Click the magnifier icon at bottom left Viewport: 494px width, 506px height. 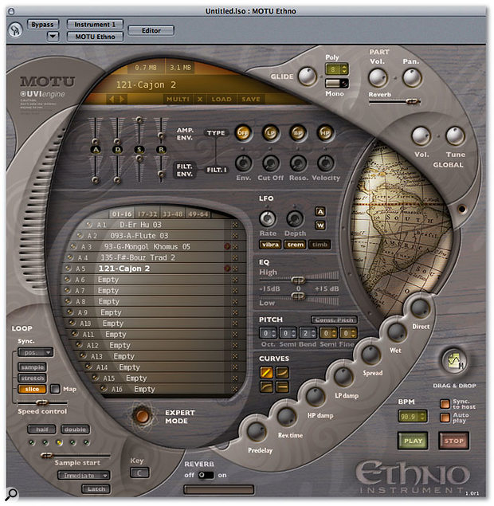[12, 494]
